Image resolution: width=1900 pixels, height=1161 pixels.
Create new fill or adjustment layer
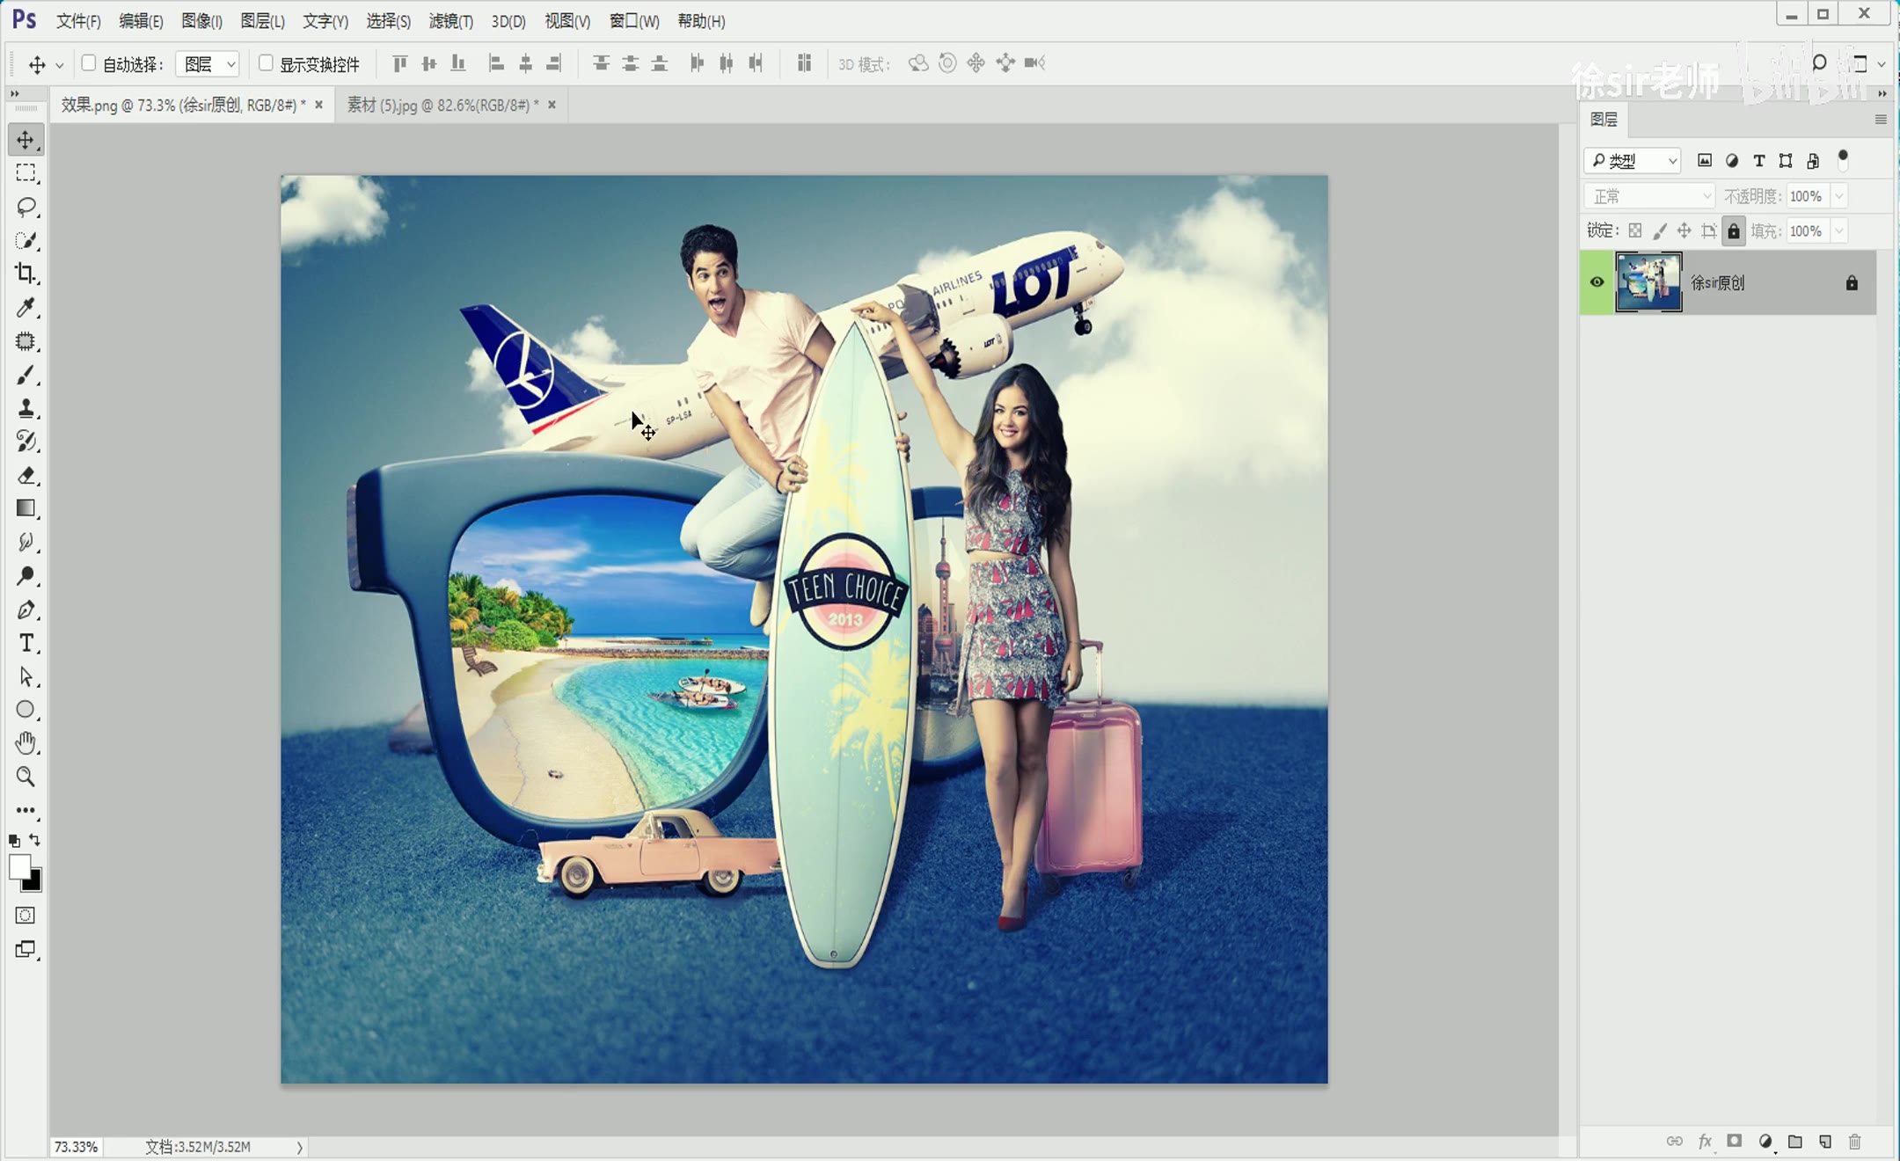(x=1765, y=1142)
